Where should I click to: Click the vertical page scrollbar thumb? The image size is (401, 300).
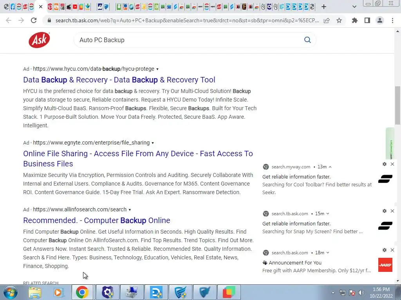tap(397, 105)
